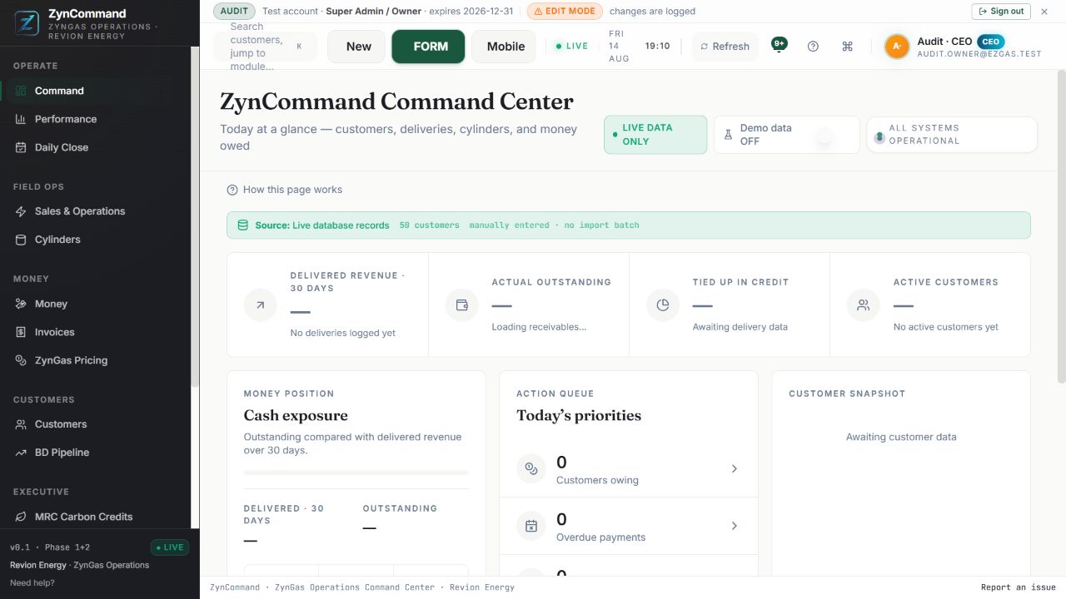Toggle the LIVE DATA ONLY filter
Image resolution: width=1066 pixels, height=599 pixels.
(655, 135)
